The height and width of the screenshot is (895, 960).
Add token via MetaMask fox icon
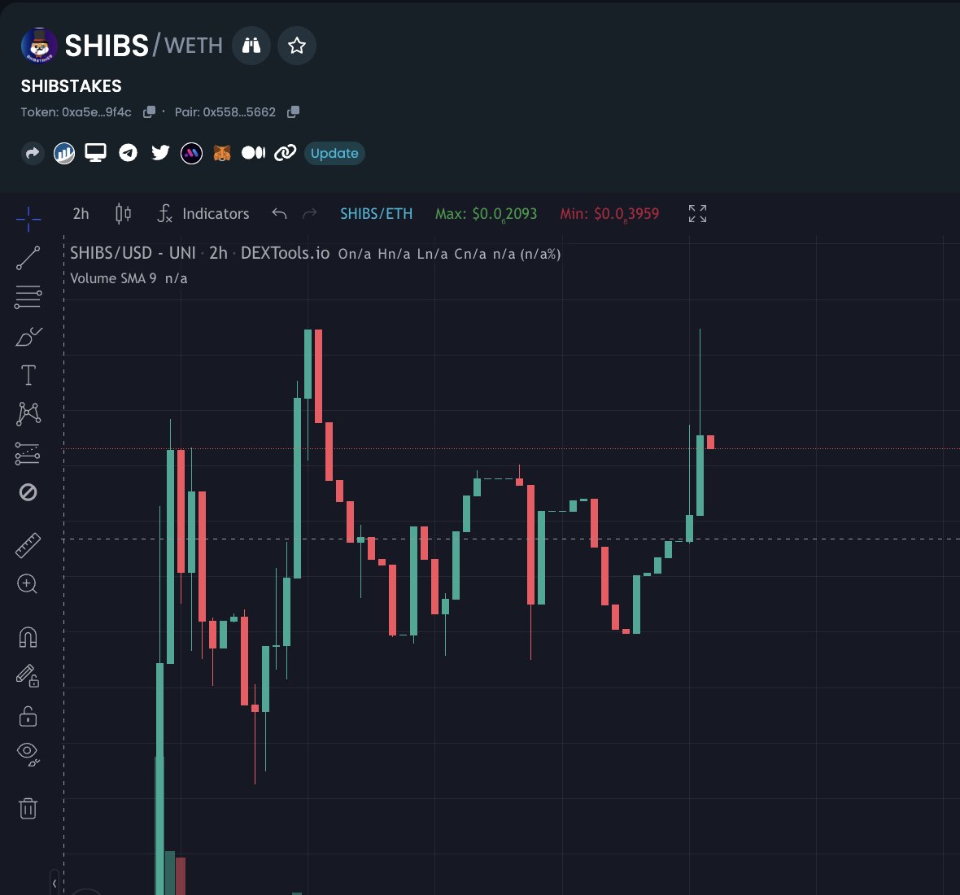pyautogui.click(x=221, y=152)
